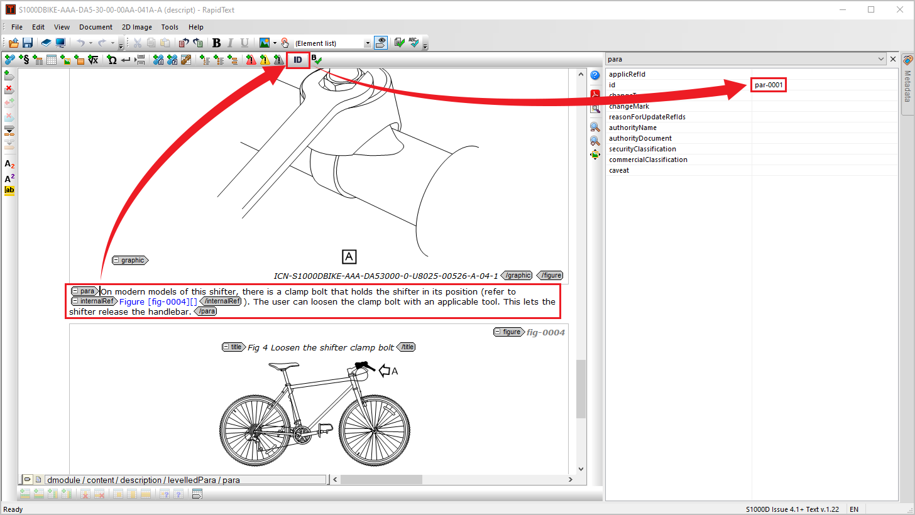This screenshot has width=915, height=515.
Task: Click the red warning triangle icon
Action: point(251,60)
